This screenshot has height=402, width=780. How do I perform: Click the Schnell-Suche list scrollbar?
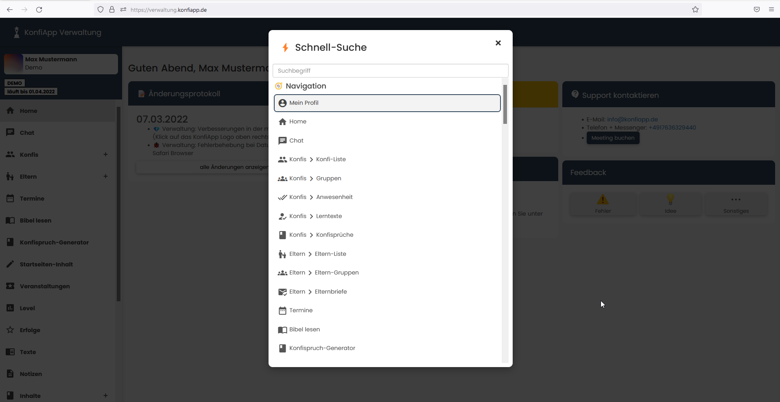[x=505, y=104]
